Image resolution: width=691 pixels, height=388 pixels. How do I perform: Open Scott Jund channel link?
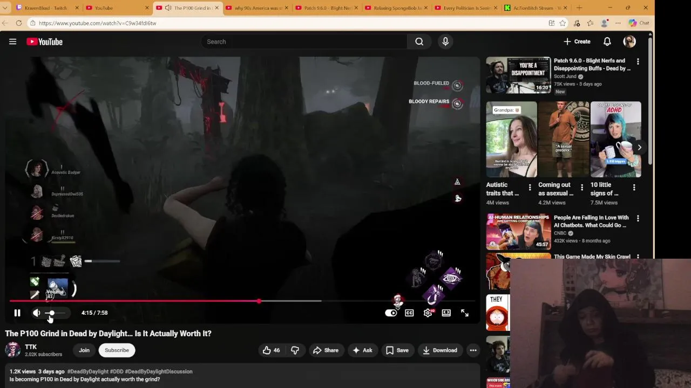(565, 77)
